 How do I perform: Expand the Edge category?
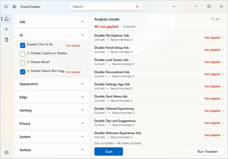pyautogui.click(x=52, y=97)
